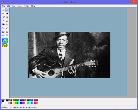Choose the light gray palette swatch

coord(9,103)
